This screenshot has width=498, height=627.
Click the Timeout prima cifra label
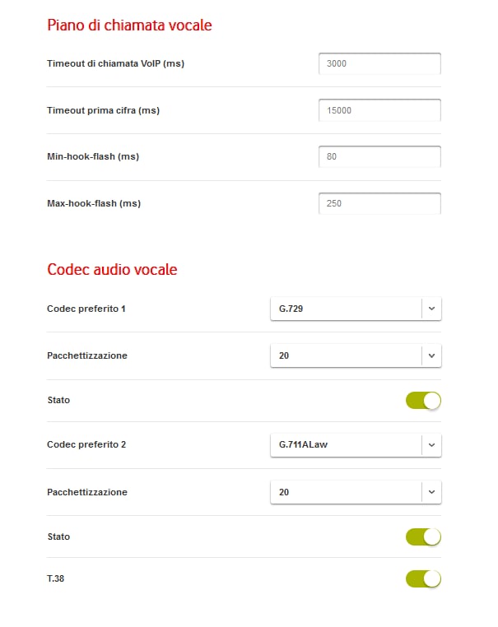pos(103,110)
